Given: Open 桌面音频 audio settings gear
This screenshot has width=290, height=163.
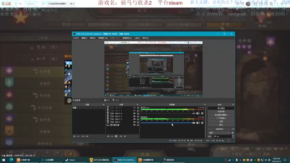Looking at the screenshot, I should (x=202, y=123).
